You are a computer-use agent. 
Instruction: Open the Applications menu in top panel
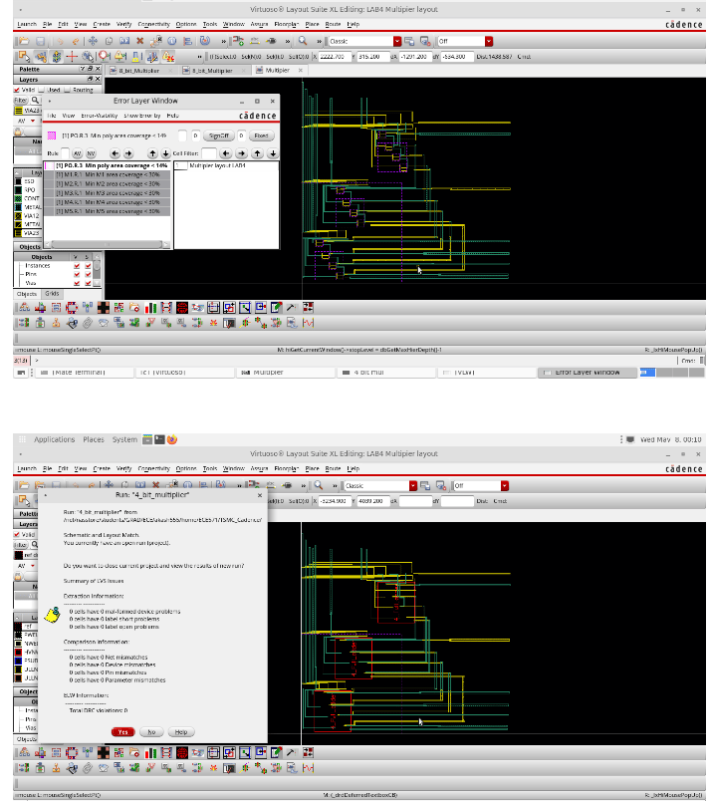[54, 439]
